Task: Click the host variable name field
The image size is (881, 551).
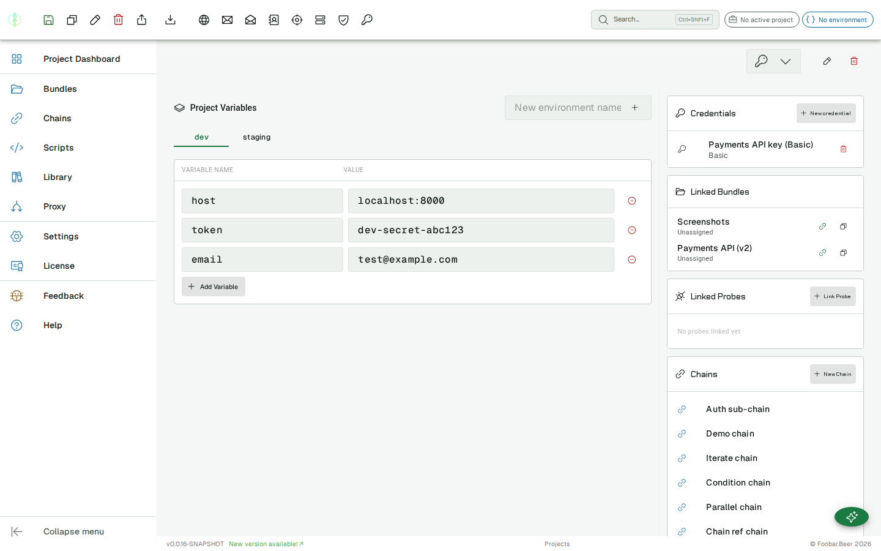Action: click(262, 201)
